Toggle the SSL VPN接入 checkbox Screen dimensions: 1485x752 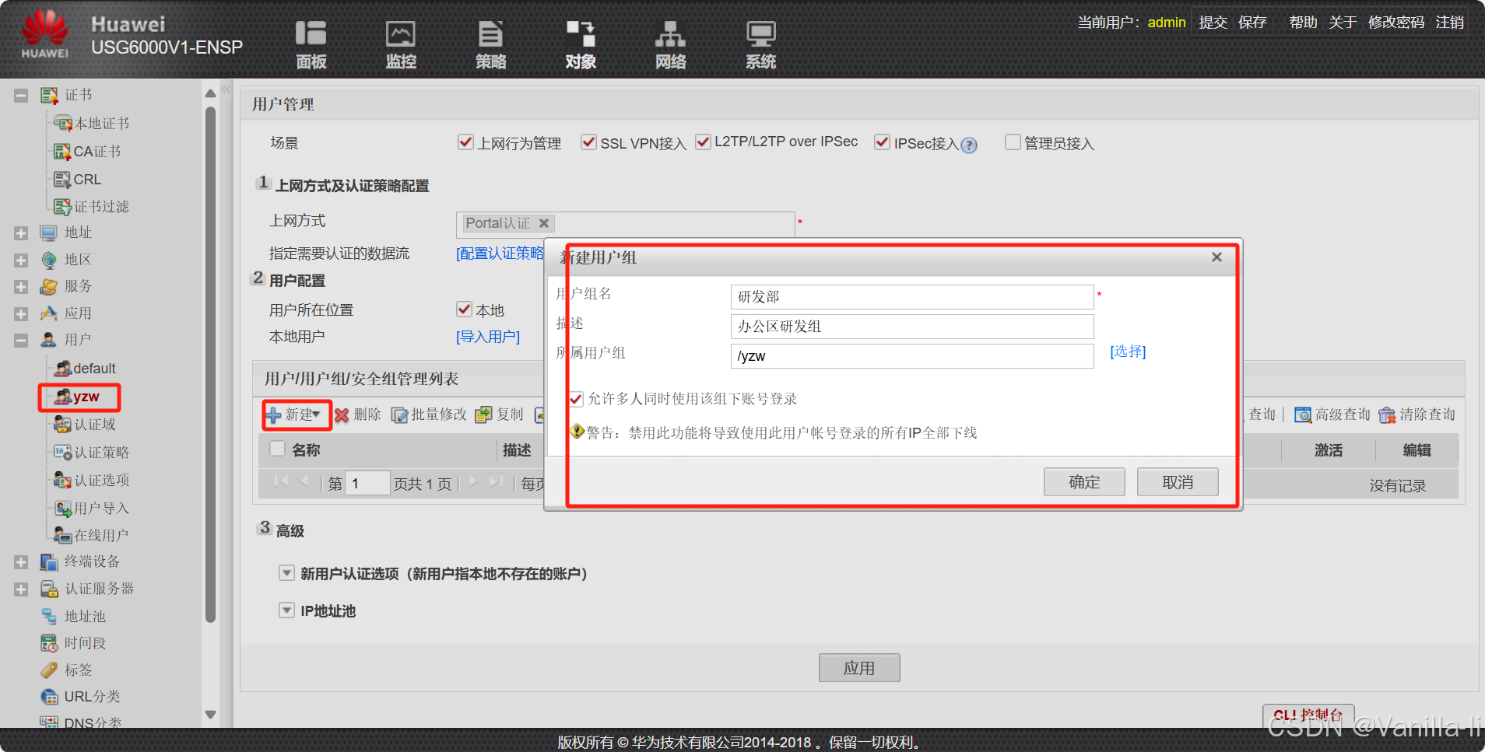pos(588,142)
